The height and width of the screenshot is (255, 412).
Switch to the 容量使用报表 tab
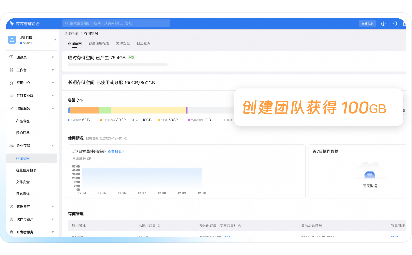point(99,43)
